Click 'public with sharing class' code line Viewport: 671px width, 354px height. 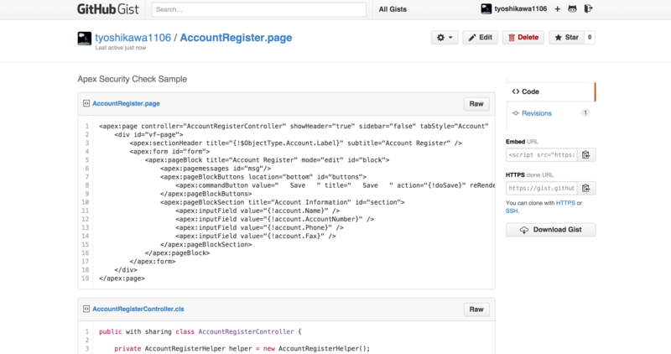pos(200,331)
